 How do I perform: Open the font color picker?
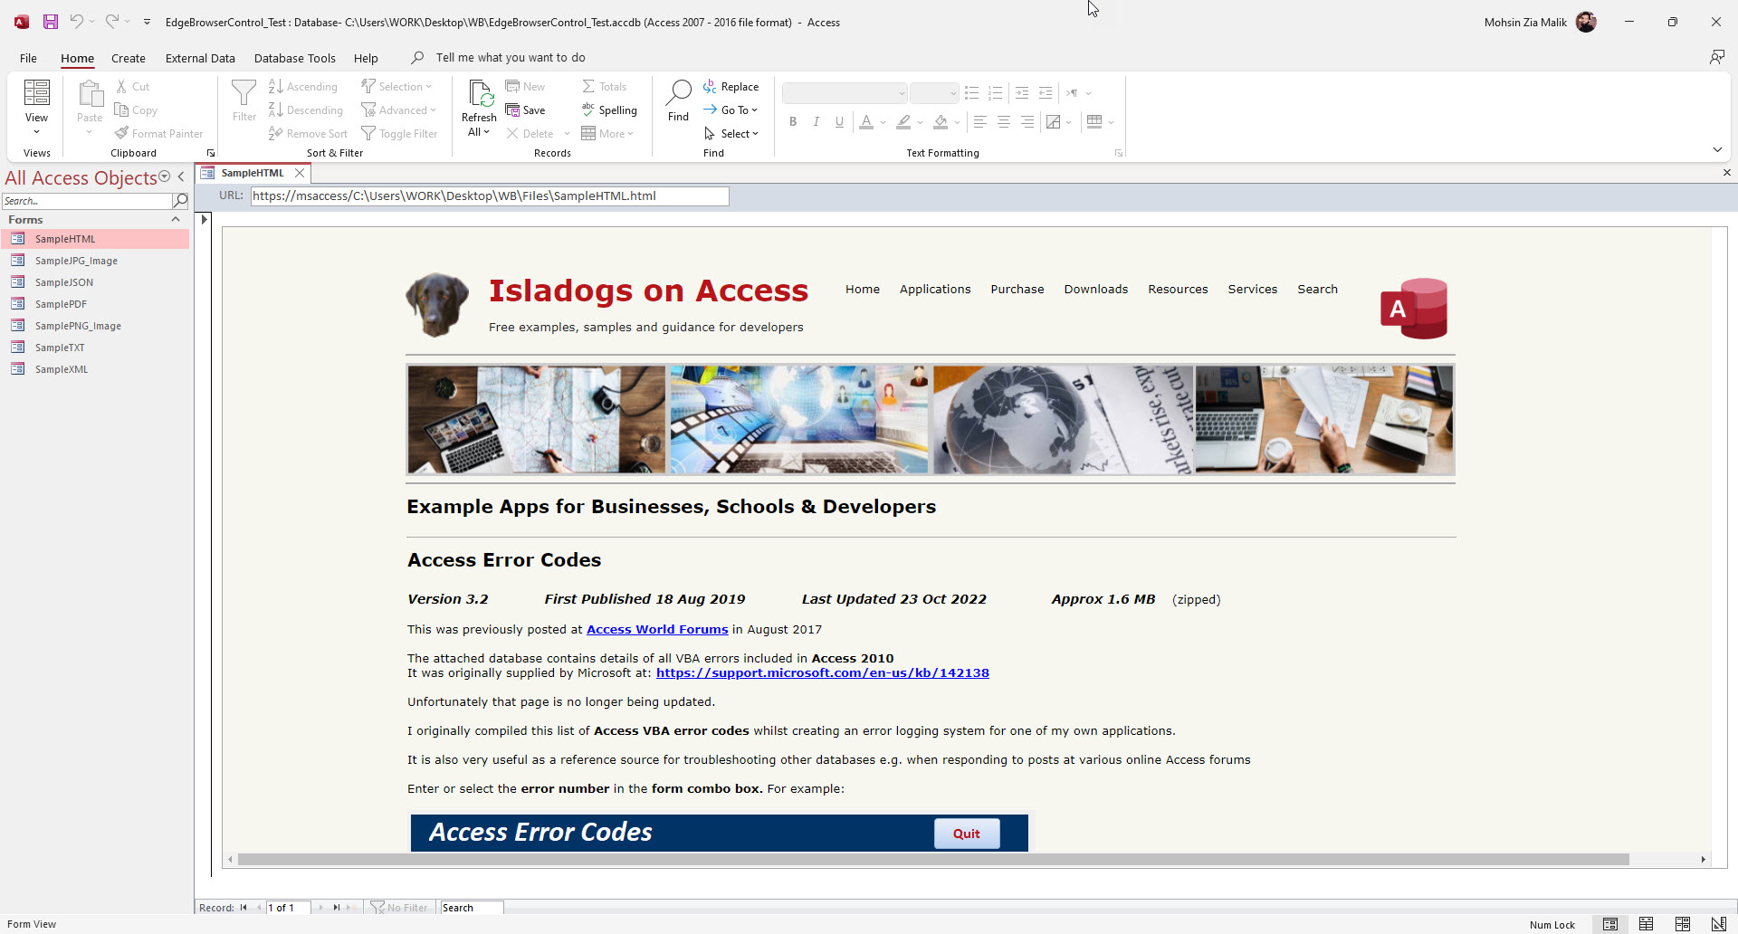coord(883,122)
